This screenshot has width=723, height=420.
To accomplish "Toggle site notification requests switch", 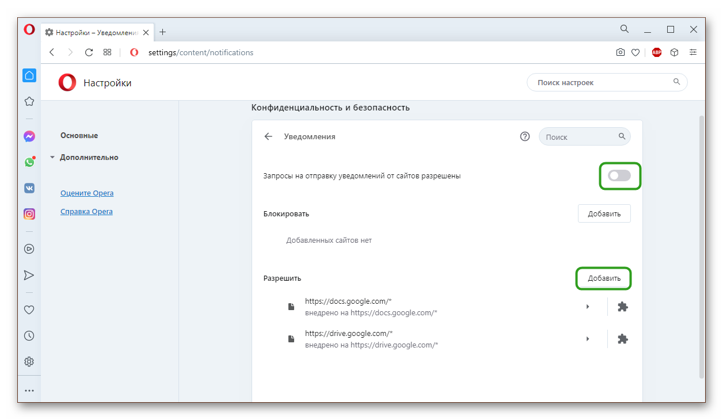I will (x=619, y=176).
